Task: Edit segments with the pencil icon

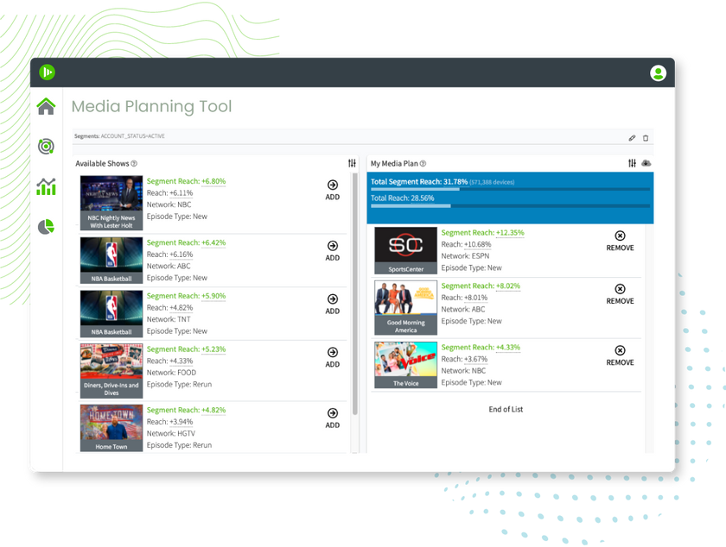Action: (x=632, y=138)
